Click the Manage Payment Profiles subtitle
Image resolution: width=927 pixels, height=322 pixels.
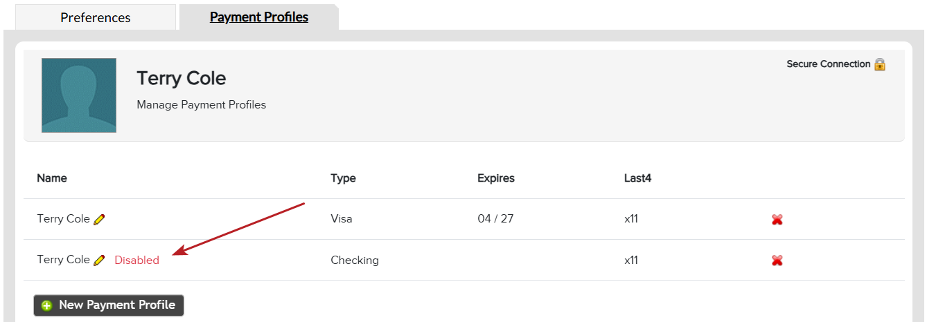pyautogui.click(x=202, y=105)
